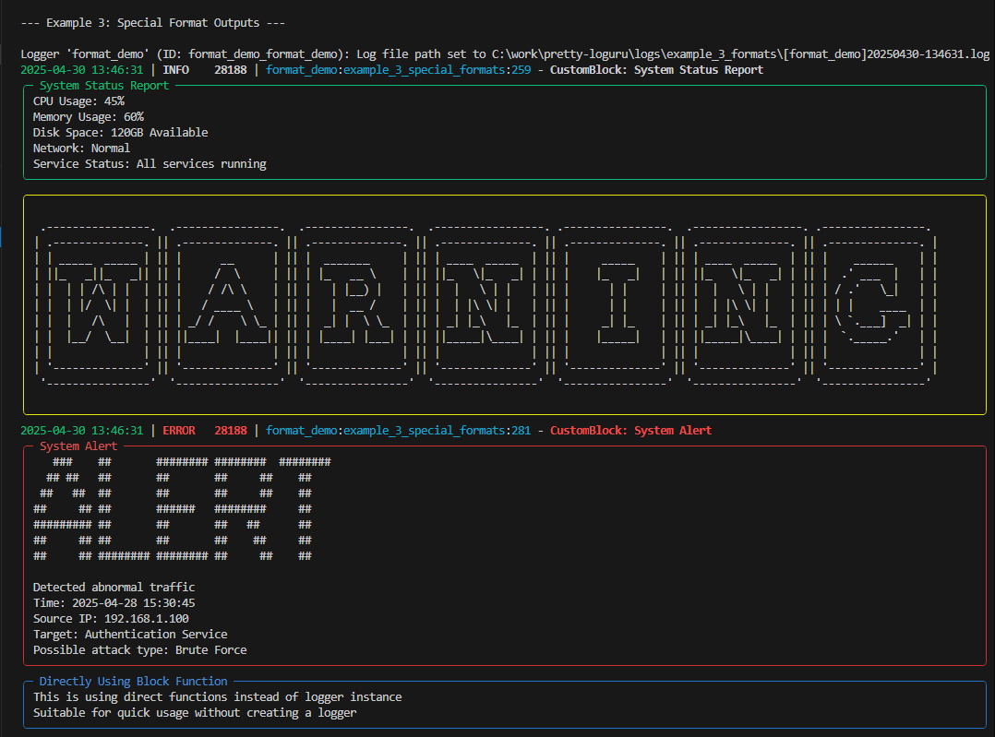Open the log file path link ending in 134631.log

[740, 54]
